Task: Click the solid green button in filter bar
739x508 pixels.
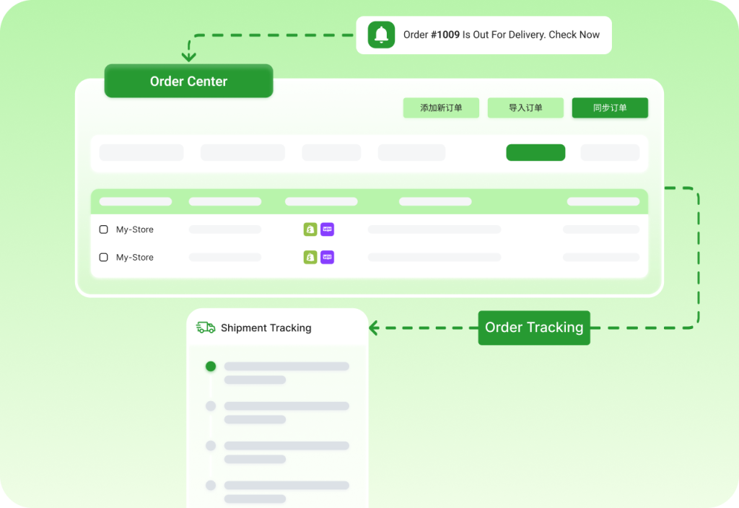Action: pos(535,153)
